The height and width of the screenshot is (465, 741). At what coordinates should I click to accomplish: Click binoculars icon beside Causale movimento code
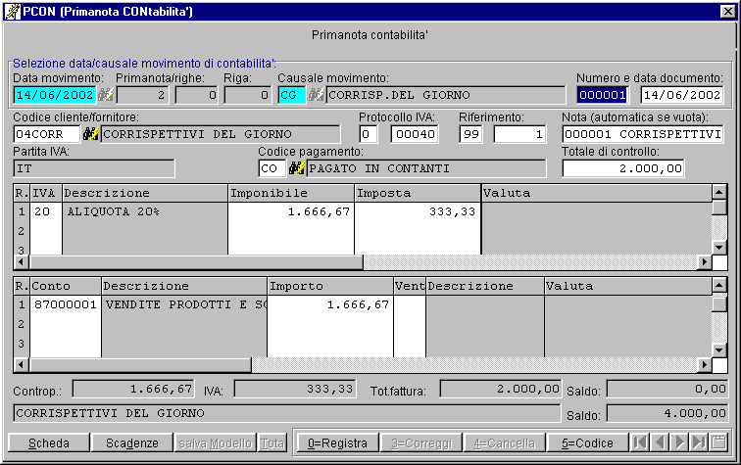pyautogui.click(x=316, y=95)
